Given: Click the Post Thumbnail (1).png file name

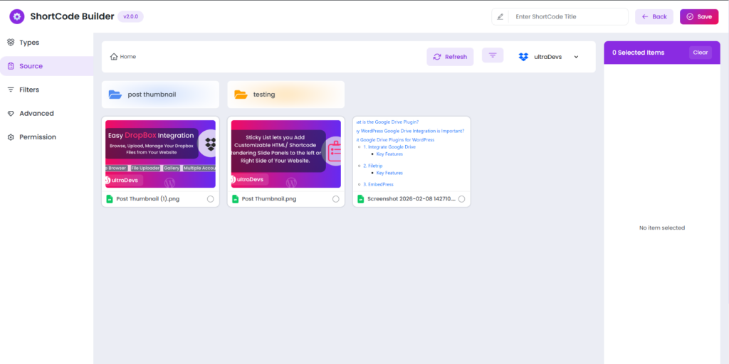Looking at the screenshot, I should [x=148, y=199].
